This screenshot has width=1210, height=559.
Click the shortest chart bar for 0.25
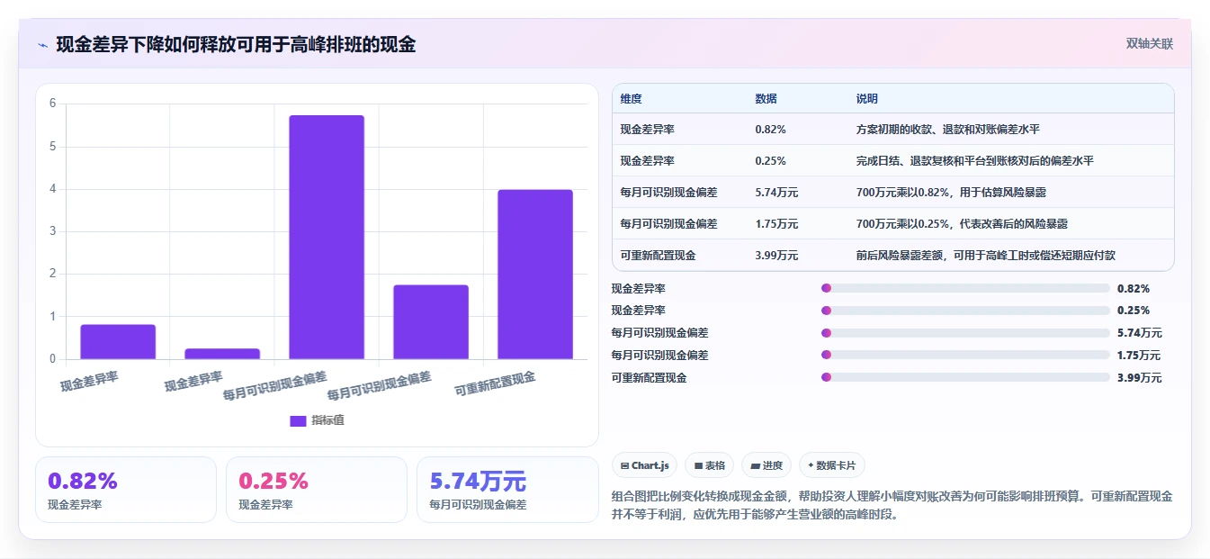(x=222, y=354)
